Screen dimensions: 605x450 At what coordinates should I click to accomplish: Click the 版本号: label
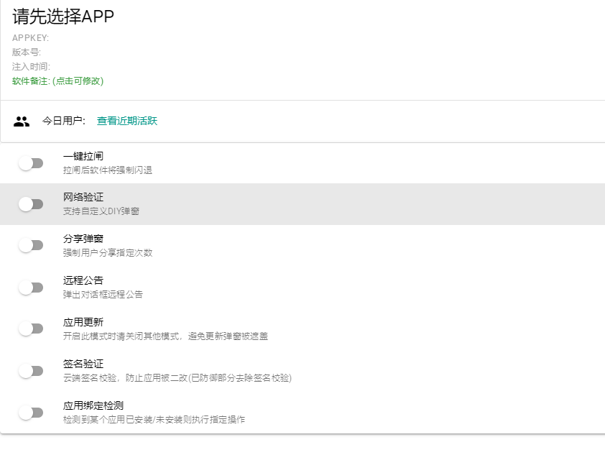[x=27, y=52]
